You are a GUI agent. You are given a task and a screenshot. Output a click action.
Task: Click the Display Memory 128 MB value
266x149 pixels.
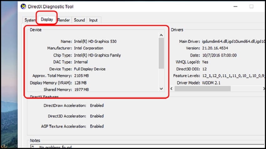(80, 83)
